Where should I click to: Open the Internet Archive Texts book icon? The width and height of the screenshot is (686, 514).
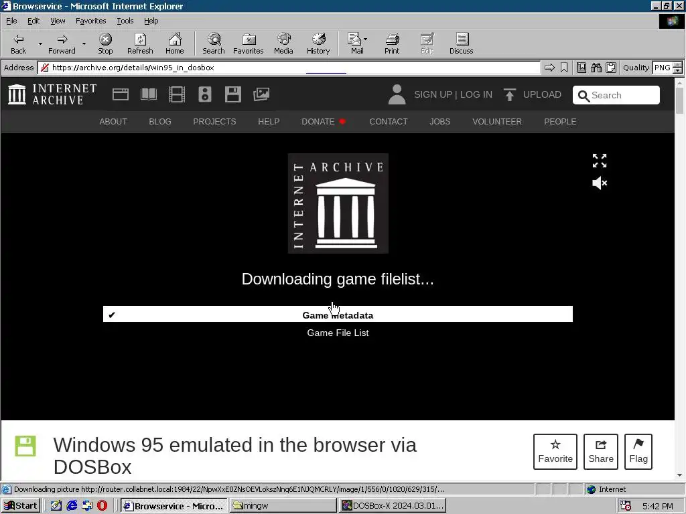point(149,94)
